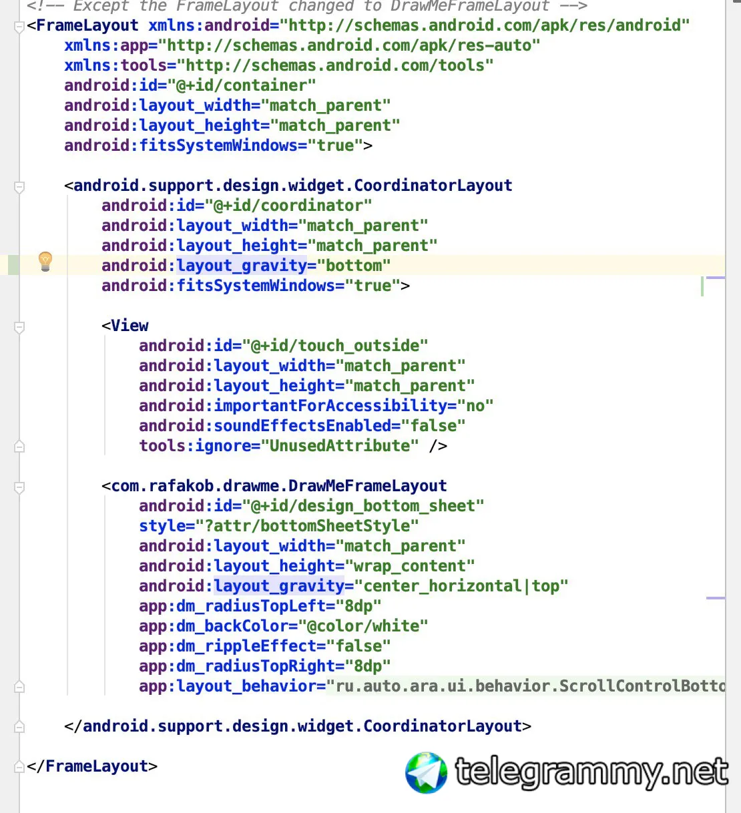Click the yellow lightbulb quick-fix icon
The height and width of the screenshot is (813, 741).
tap(45, 261)
